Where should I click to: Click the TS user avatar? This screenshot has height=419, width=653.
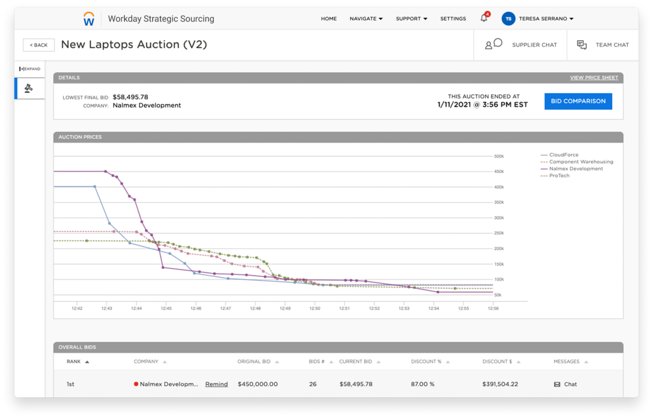[508, 19]
